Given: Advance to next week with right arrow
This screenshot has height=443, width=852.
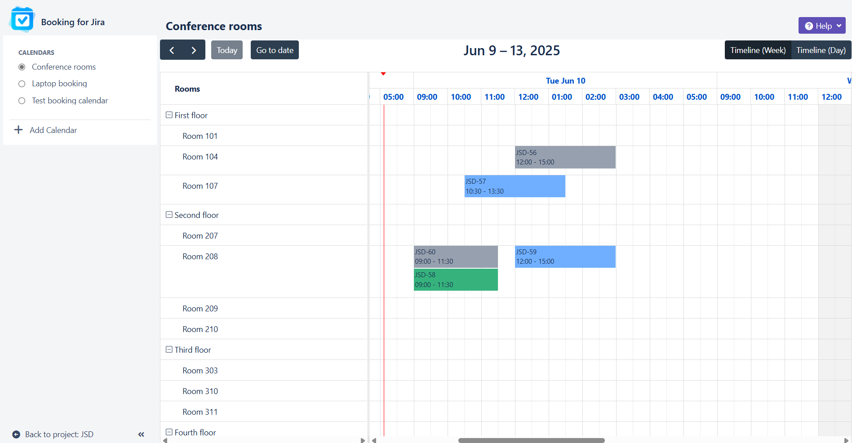Looking at the screenshot, I should [194, 50].
